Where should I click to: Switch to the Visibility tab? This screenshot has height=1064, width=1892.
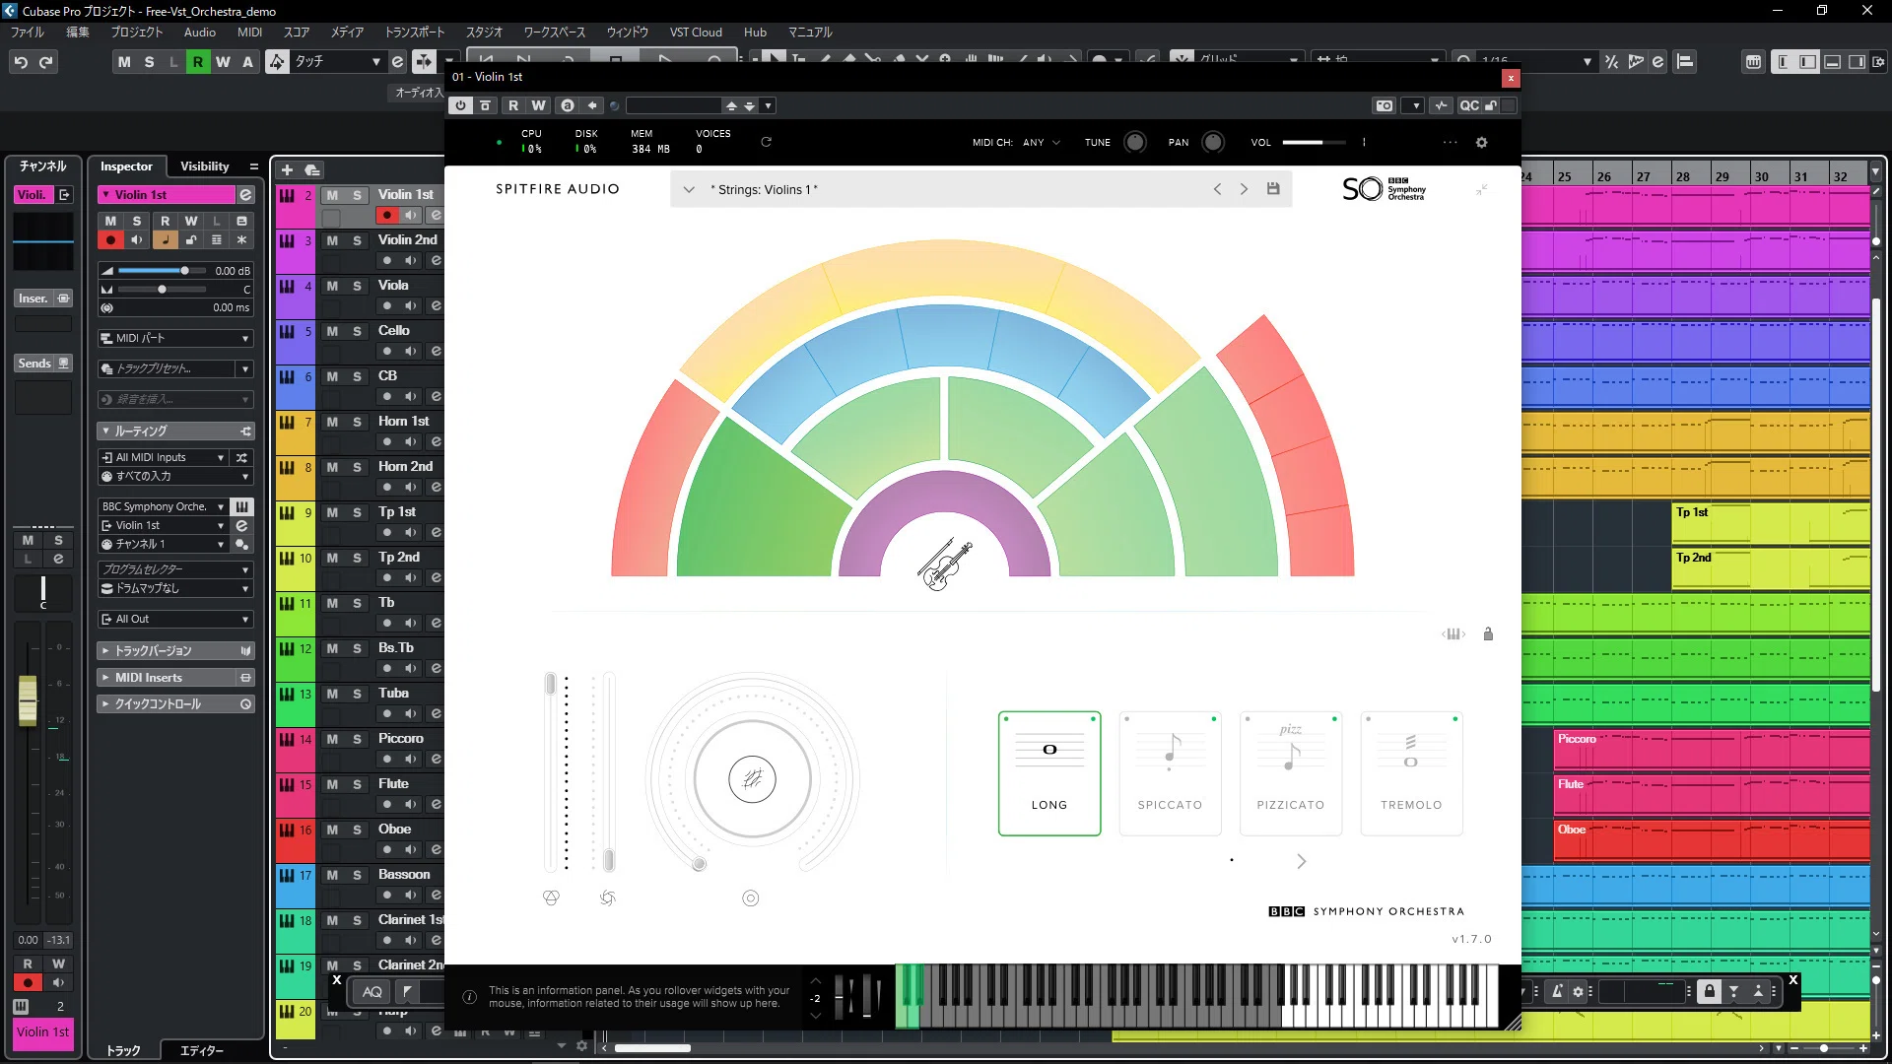[204, 166]
